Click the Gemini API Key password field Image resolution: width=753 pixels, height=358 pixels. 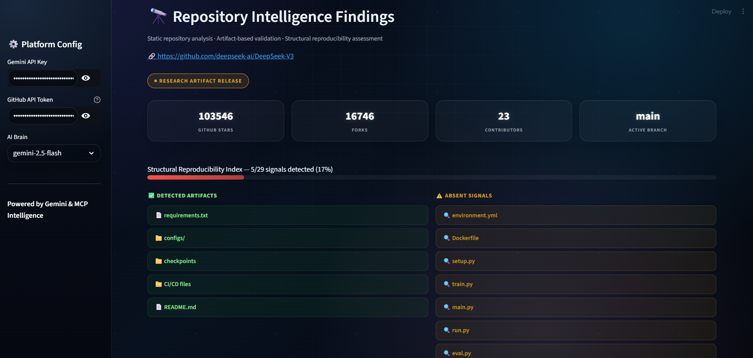43,78
